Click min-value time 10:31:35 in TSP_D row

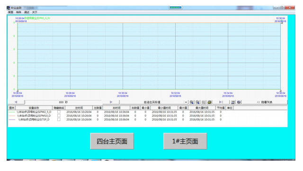164,120
